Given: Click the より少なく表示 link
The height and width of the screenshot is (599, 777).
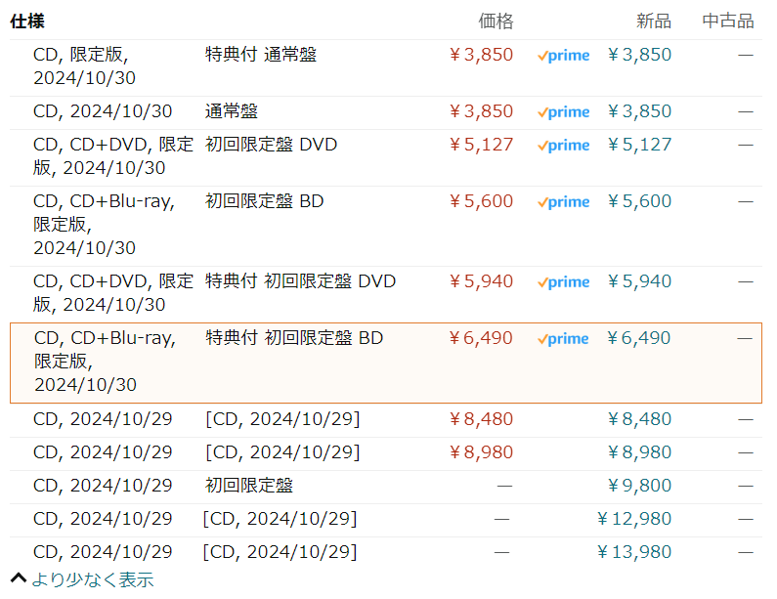Looking at the screenshot, I should [x=92, y=579].
